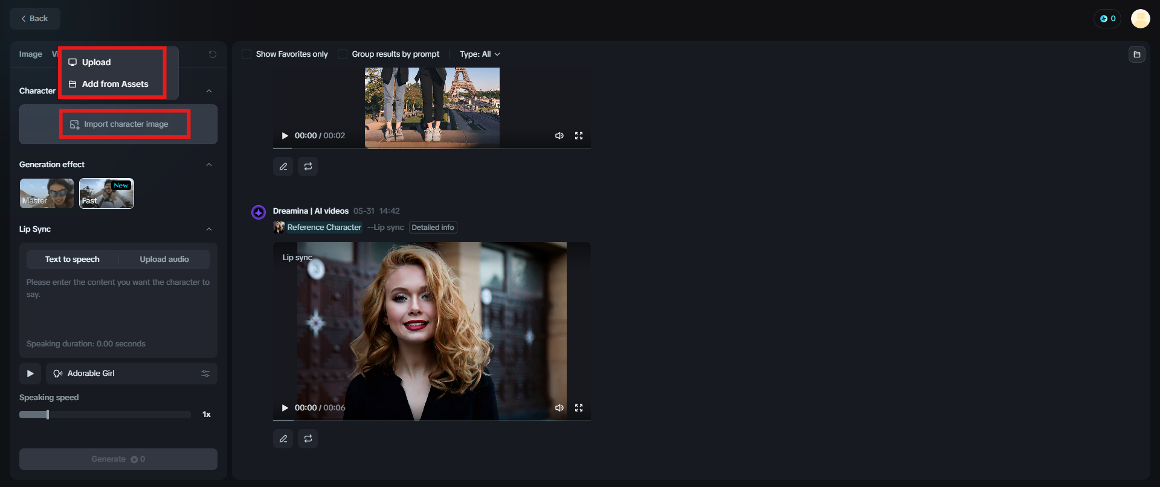
Task: Open the user profile avatar
Action: (1140, 19)
